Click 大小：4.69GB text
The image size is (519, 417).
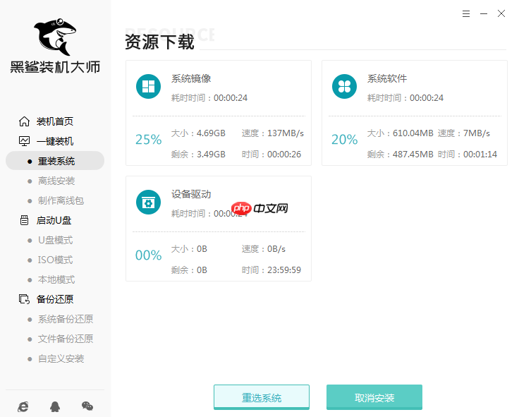(x=198, y=133)
